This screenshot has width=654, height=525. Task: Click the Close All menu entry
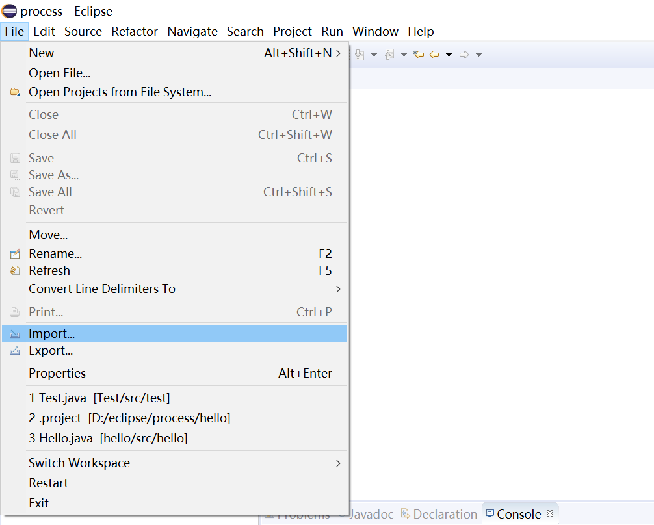[x=174, y=134]
